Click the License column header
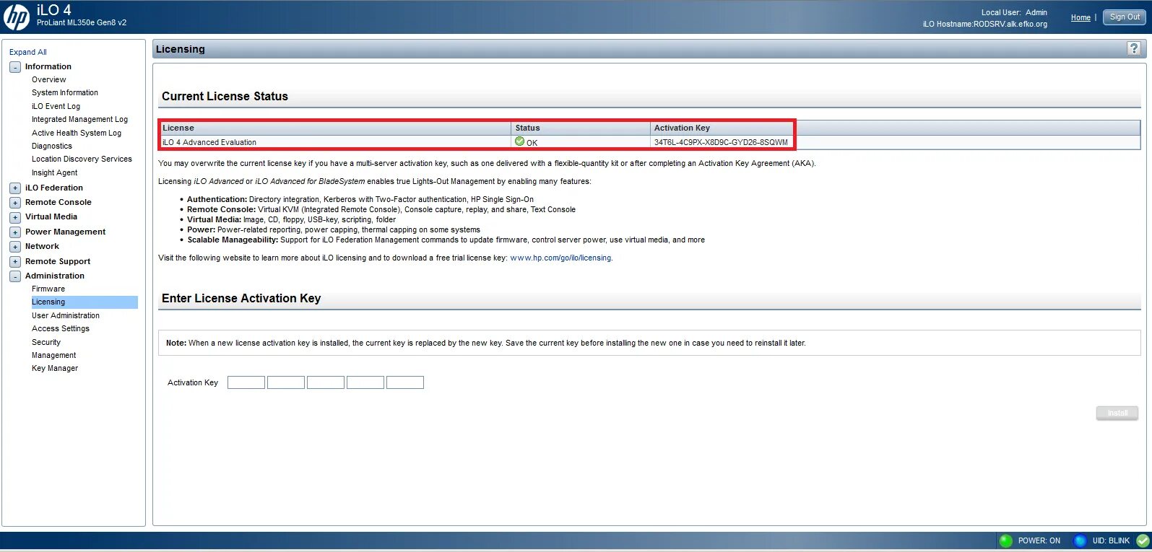Viewport: 1152px width, 552px height. pos(335,128)
